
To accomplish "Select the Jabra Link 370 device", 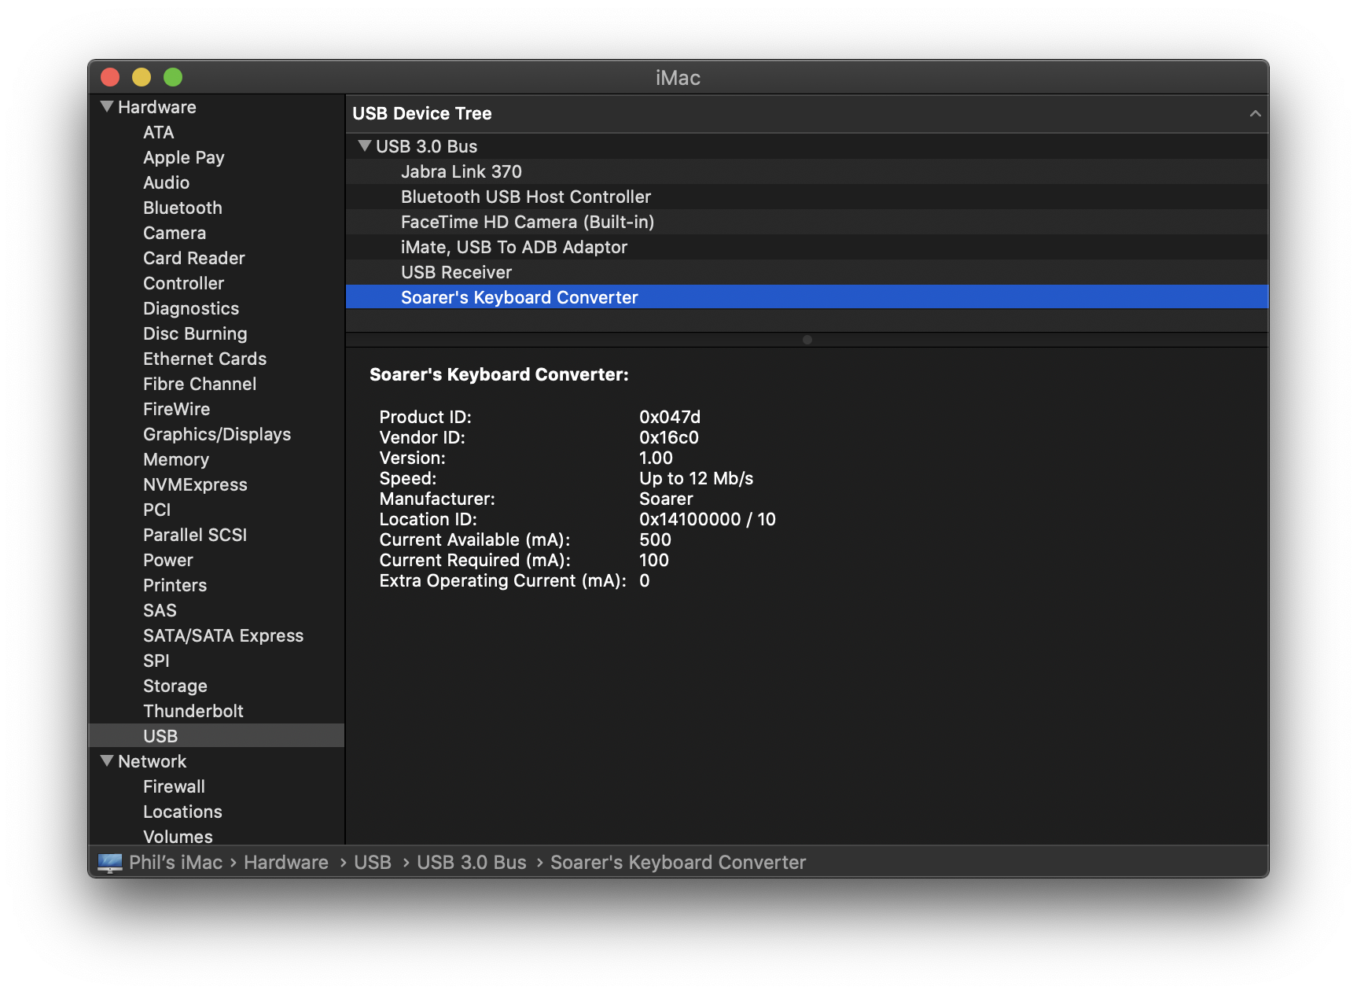I will pos(462,171).
